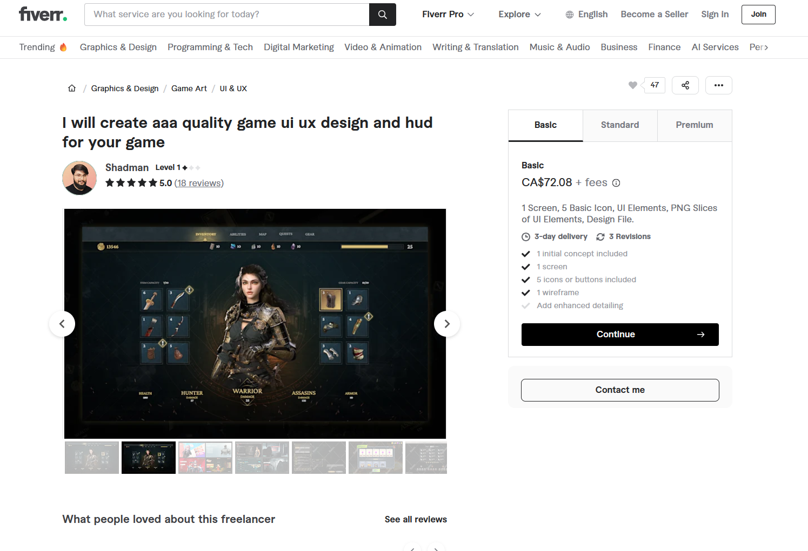Click Game Art breadcrumb
This screenshot has height=551, width=808.
point(189,89)
